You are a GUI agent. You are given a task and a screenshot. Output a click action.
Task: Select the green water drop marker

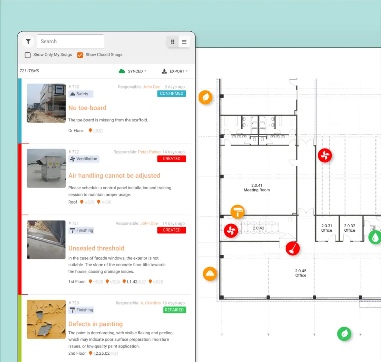375,237
